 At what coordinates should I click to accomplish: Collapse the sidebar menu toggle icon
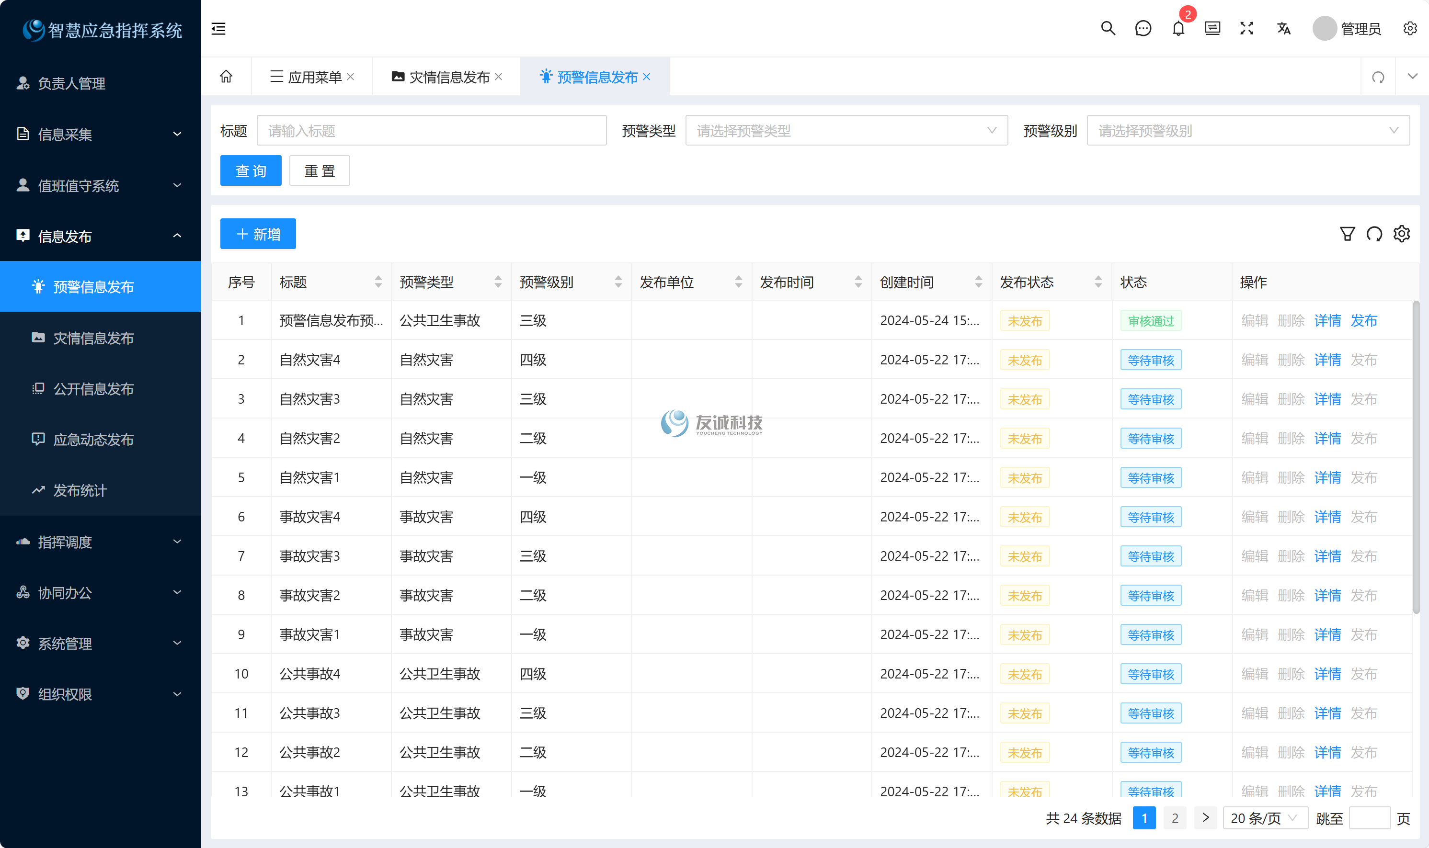click(218, 29)
